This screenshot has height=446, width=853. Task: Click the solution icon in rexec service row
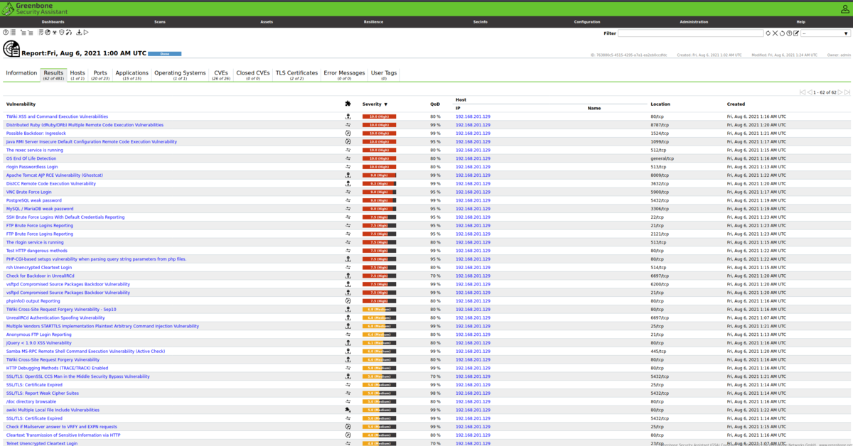(x=348, y=150)
